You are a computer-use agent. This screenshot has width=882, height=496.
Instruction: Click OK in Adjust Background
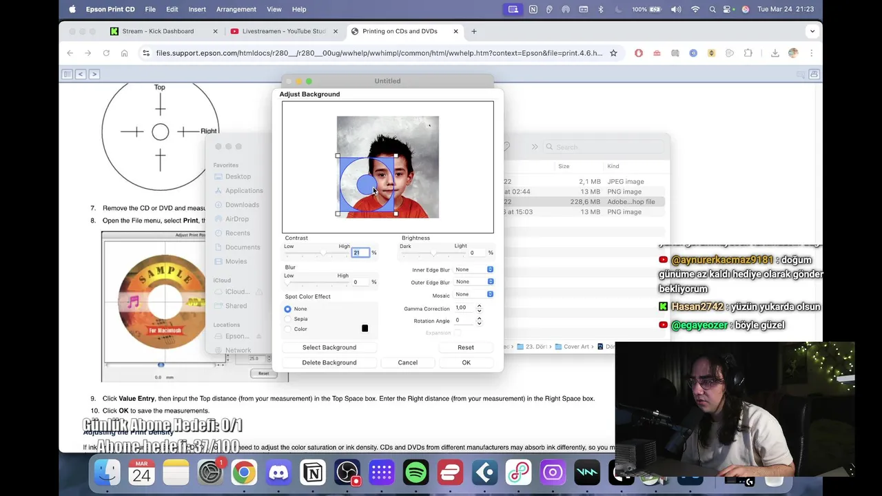pos(466,362)
